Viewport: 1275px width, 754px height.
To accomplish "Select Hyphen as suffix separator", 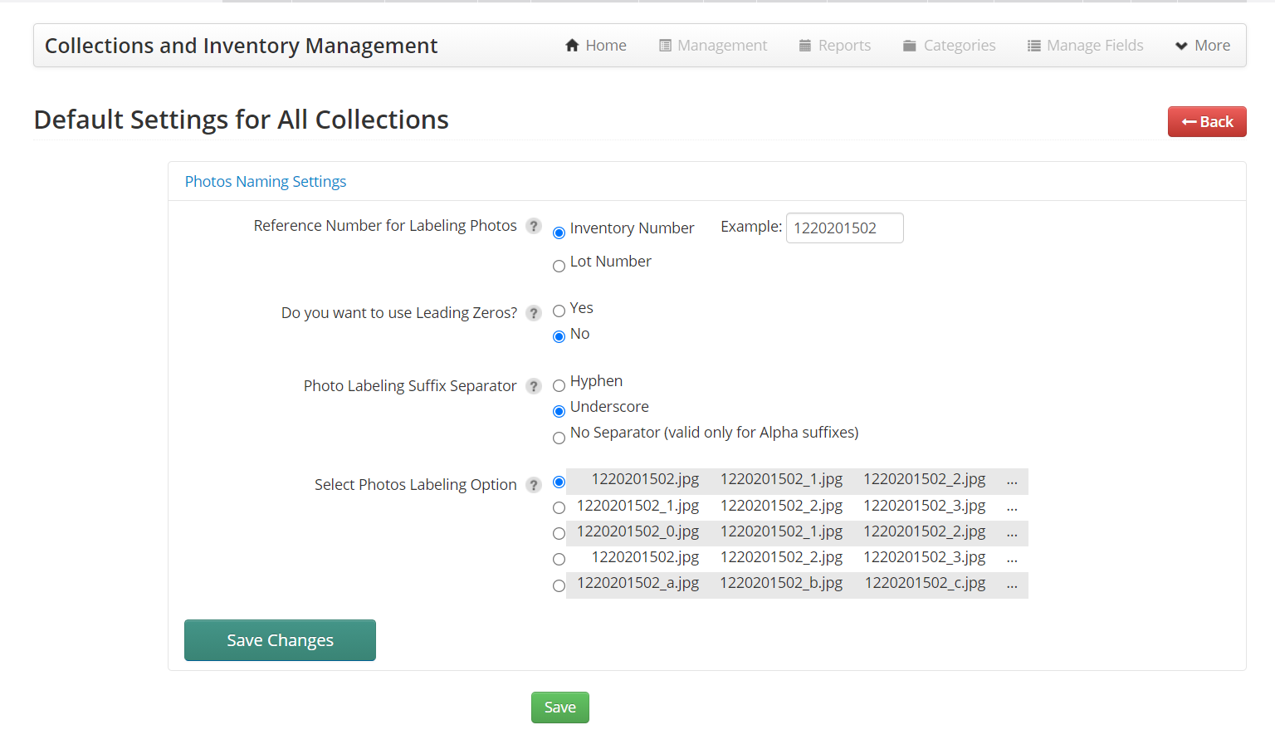I will (559, 385).
